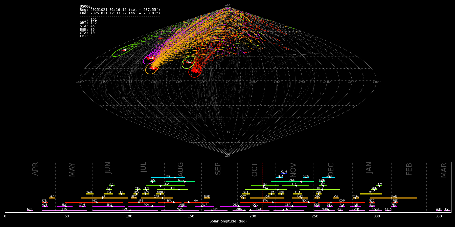Click the ORI shower label in timeline
This screenshot has height=227, width=455.
[268, 197]
